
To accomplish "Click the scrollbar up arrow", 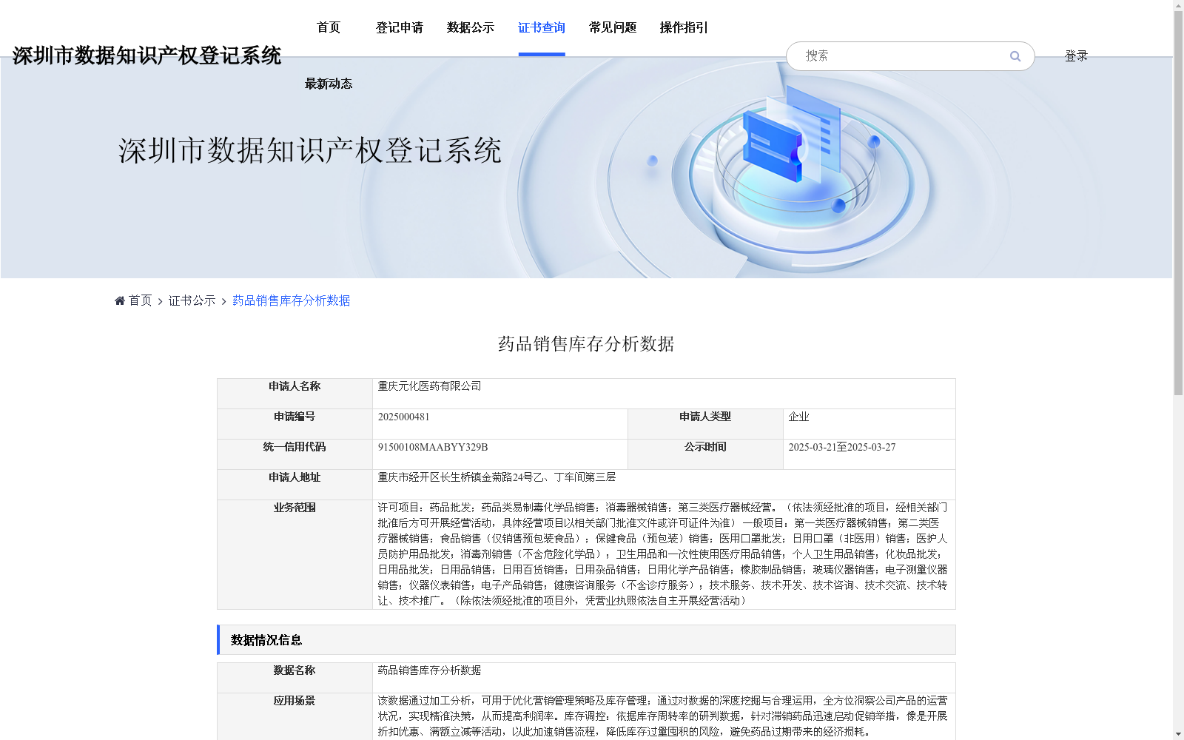I will click(1178, 5).
